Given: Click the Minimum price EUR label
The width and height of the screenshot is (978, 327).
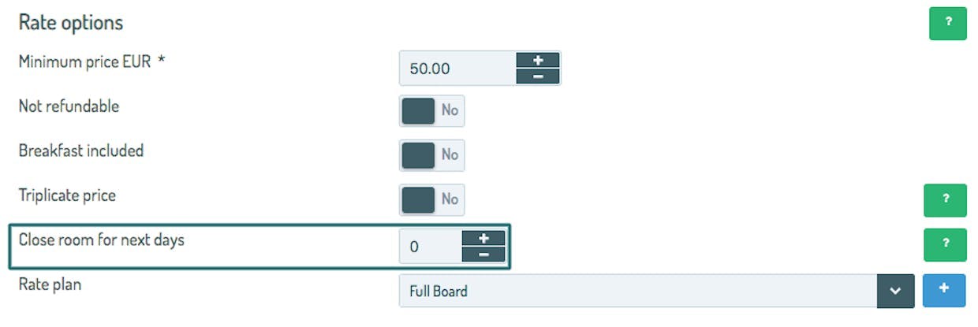Looking at the screenshot, I should point(92,61).
